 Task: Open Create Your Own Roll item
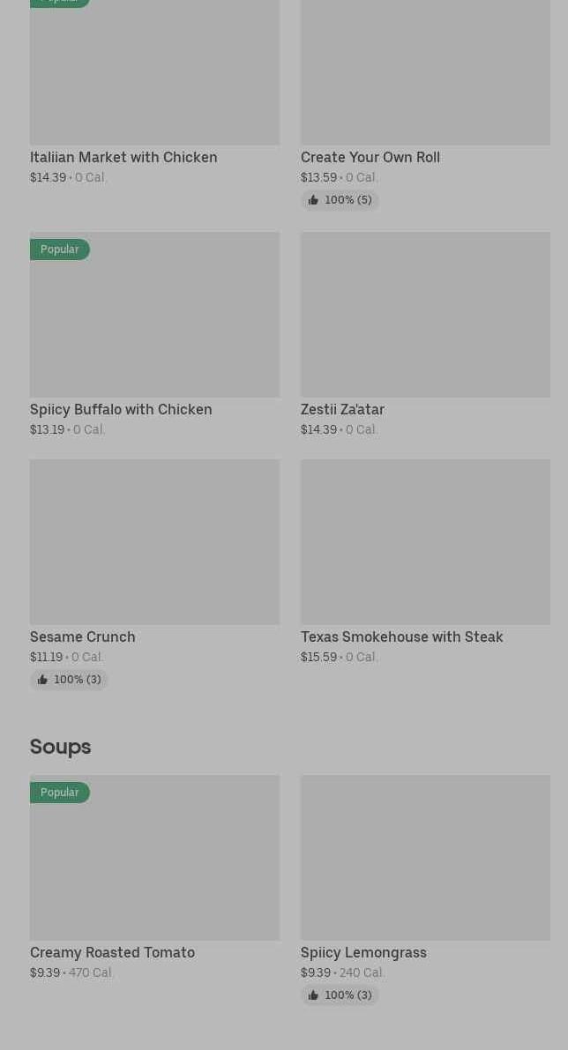pyautogui.click(x=370, y=157)
